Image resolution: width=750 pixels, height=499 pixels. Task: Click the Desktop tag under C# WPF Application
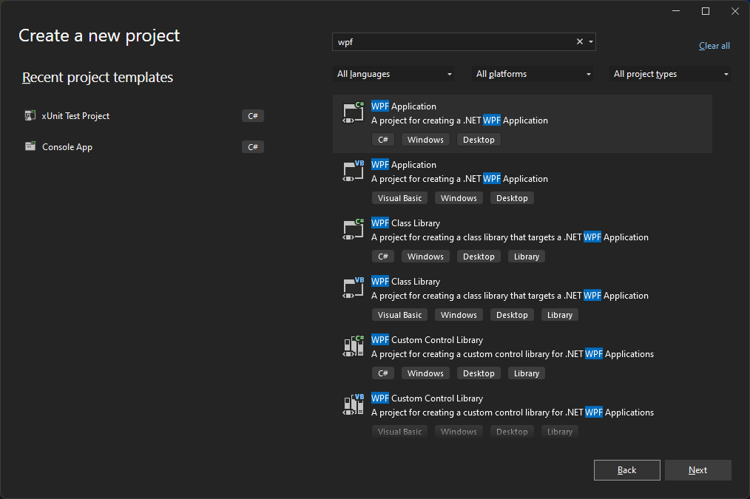(x=479, y=140)
